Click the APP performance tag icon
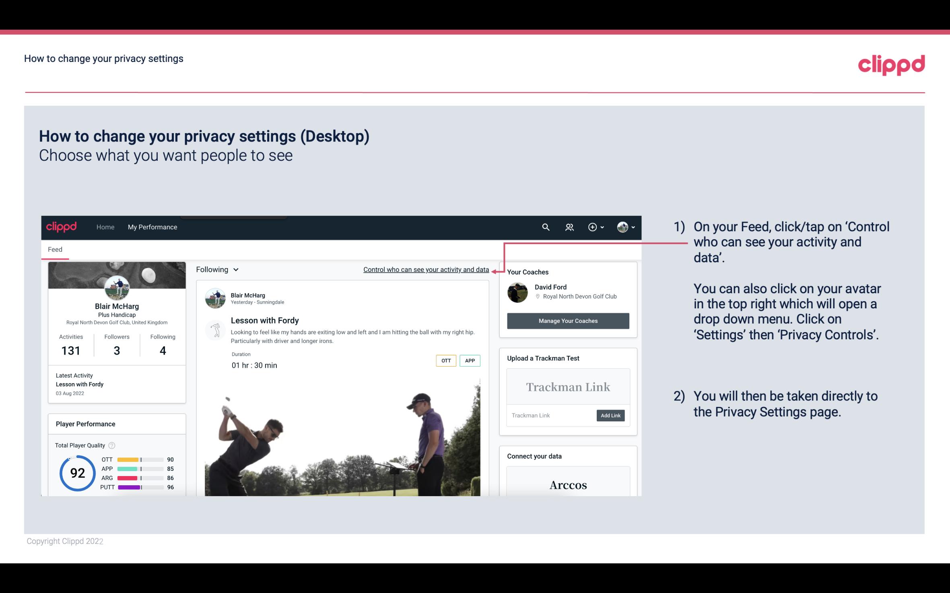The height and width of the screenshot is (593, 950). (470, 360)
